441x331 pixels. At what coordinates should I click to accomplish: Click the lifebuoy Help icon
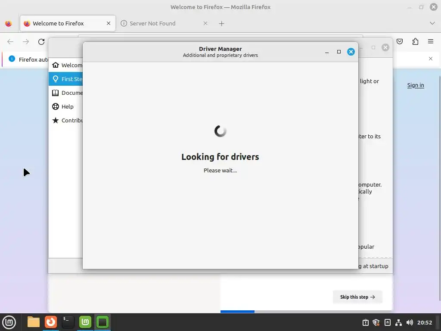(x=56, y=106)
